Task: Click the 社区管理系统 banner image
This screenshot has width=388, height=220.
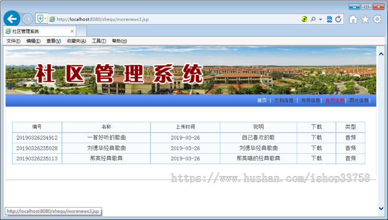Action: point(191,70)
